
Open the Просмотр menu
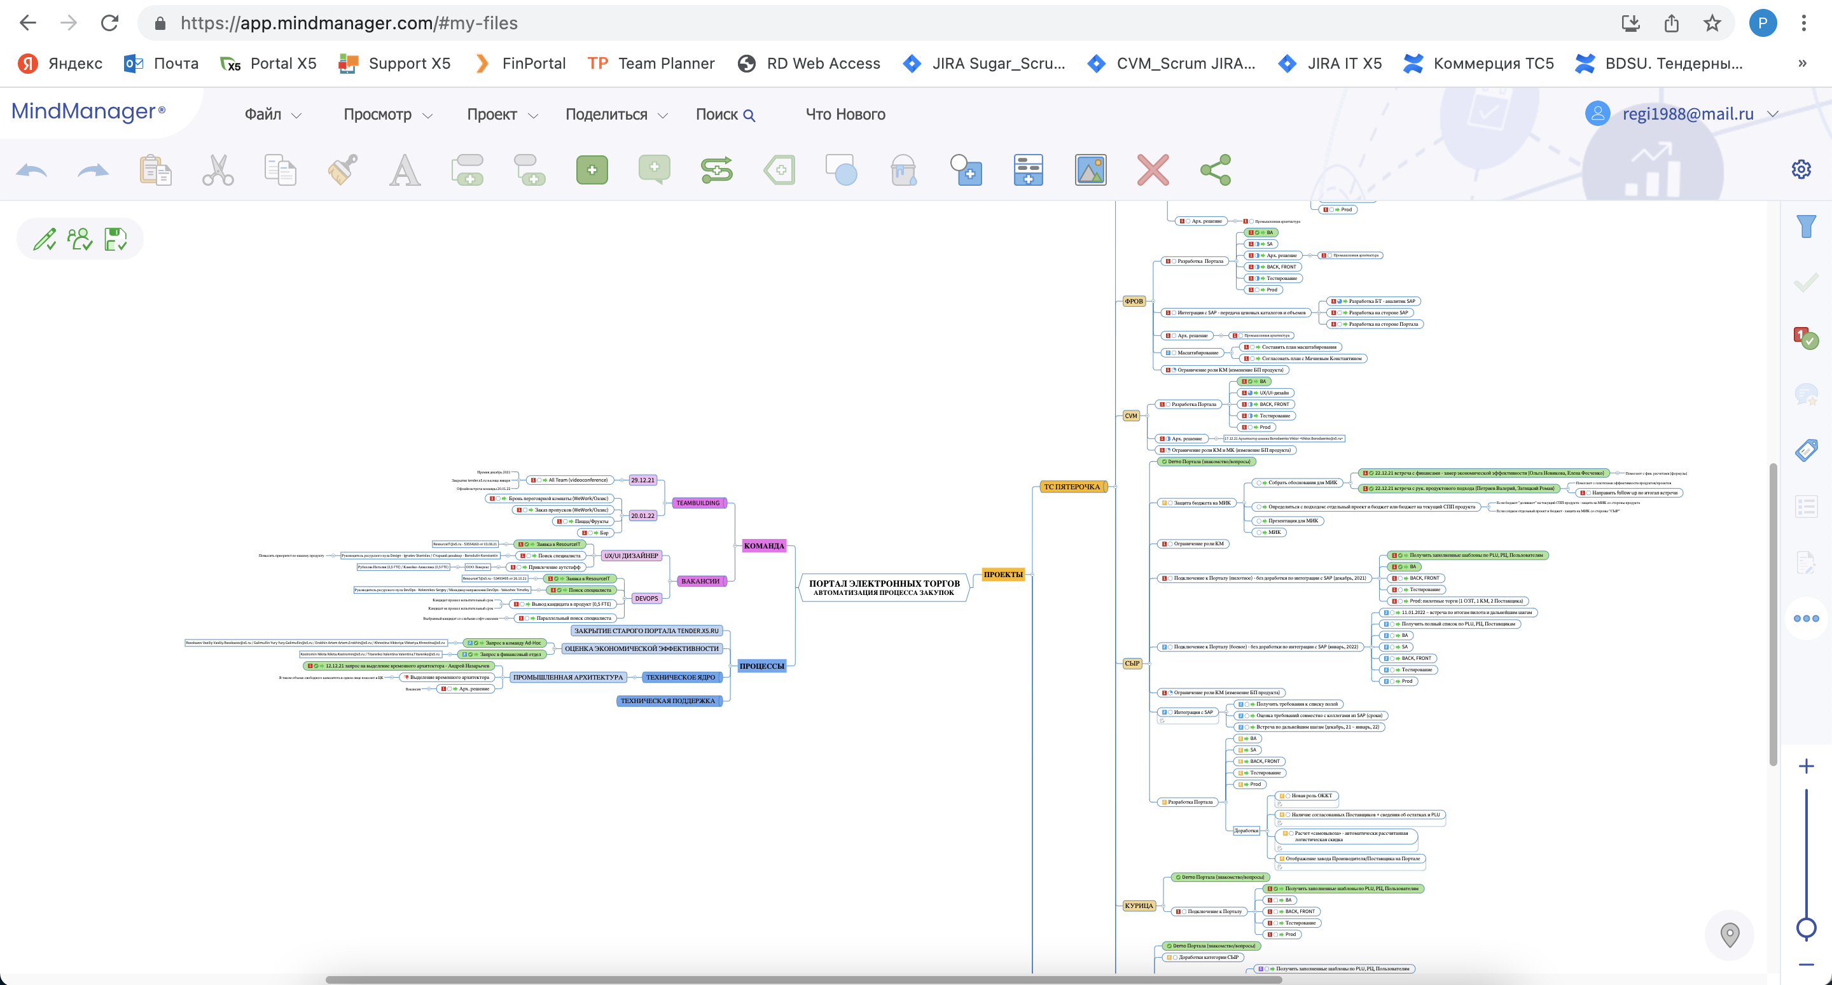pos(387,115)
